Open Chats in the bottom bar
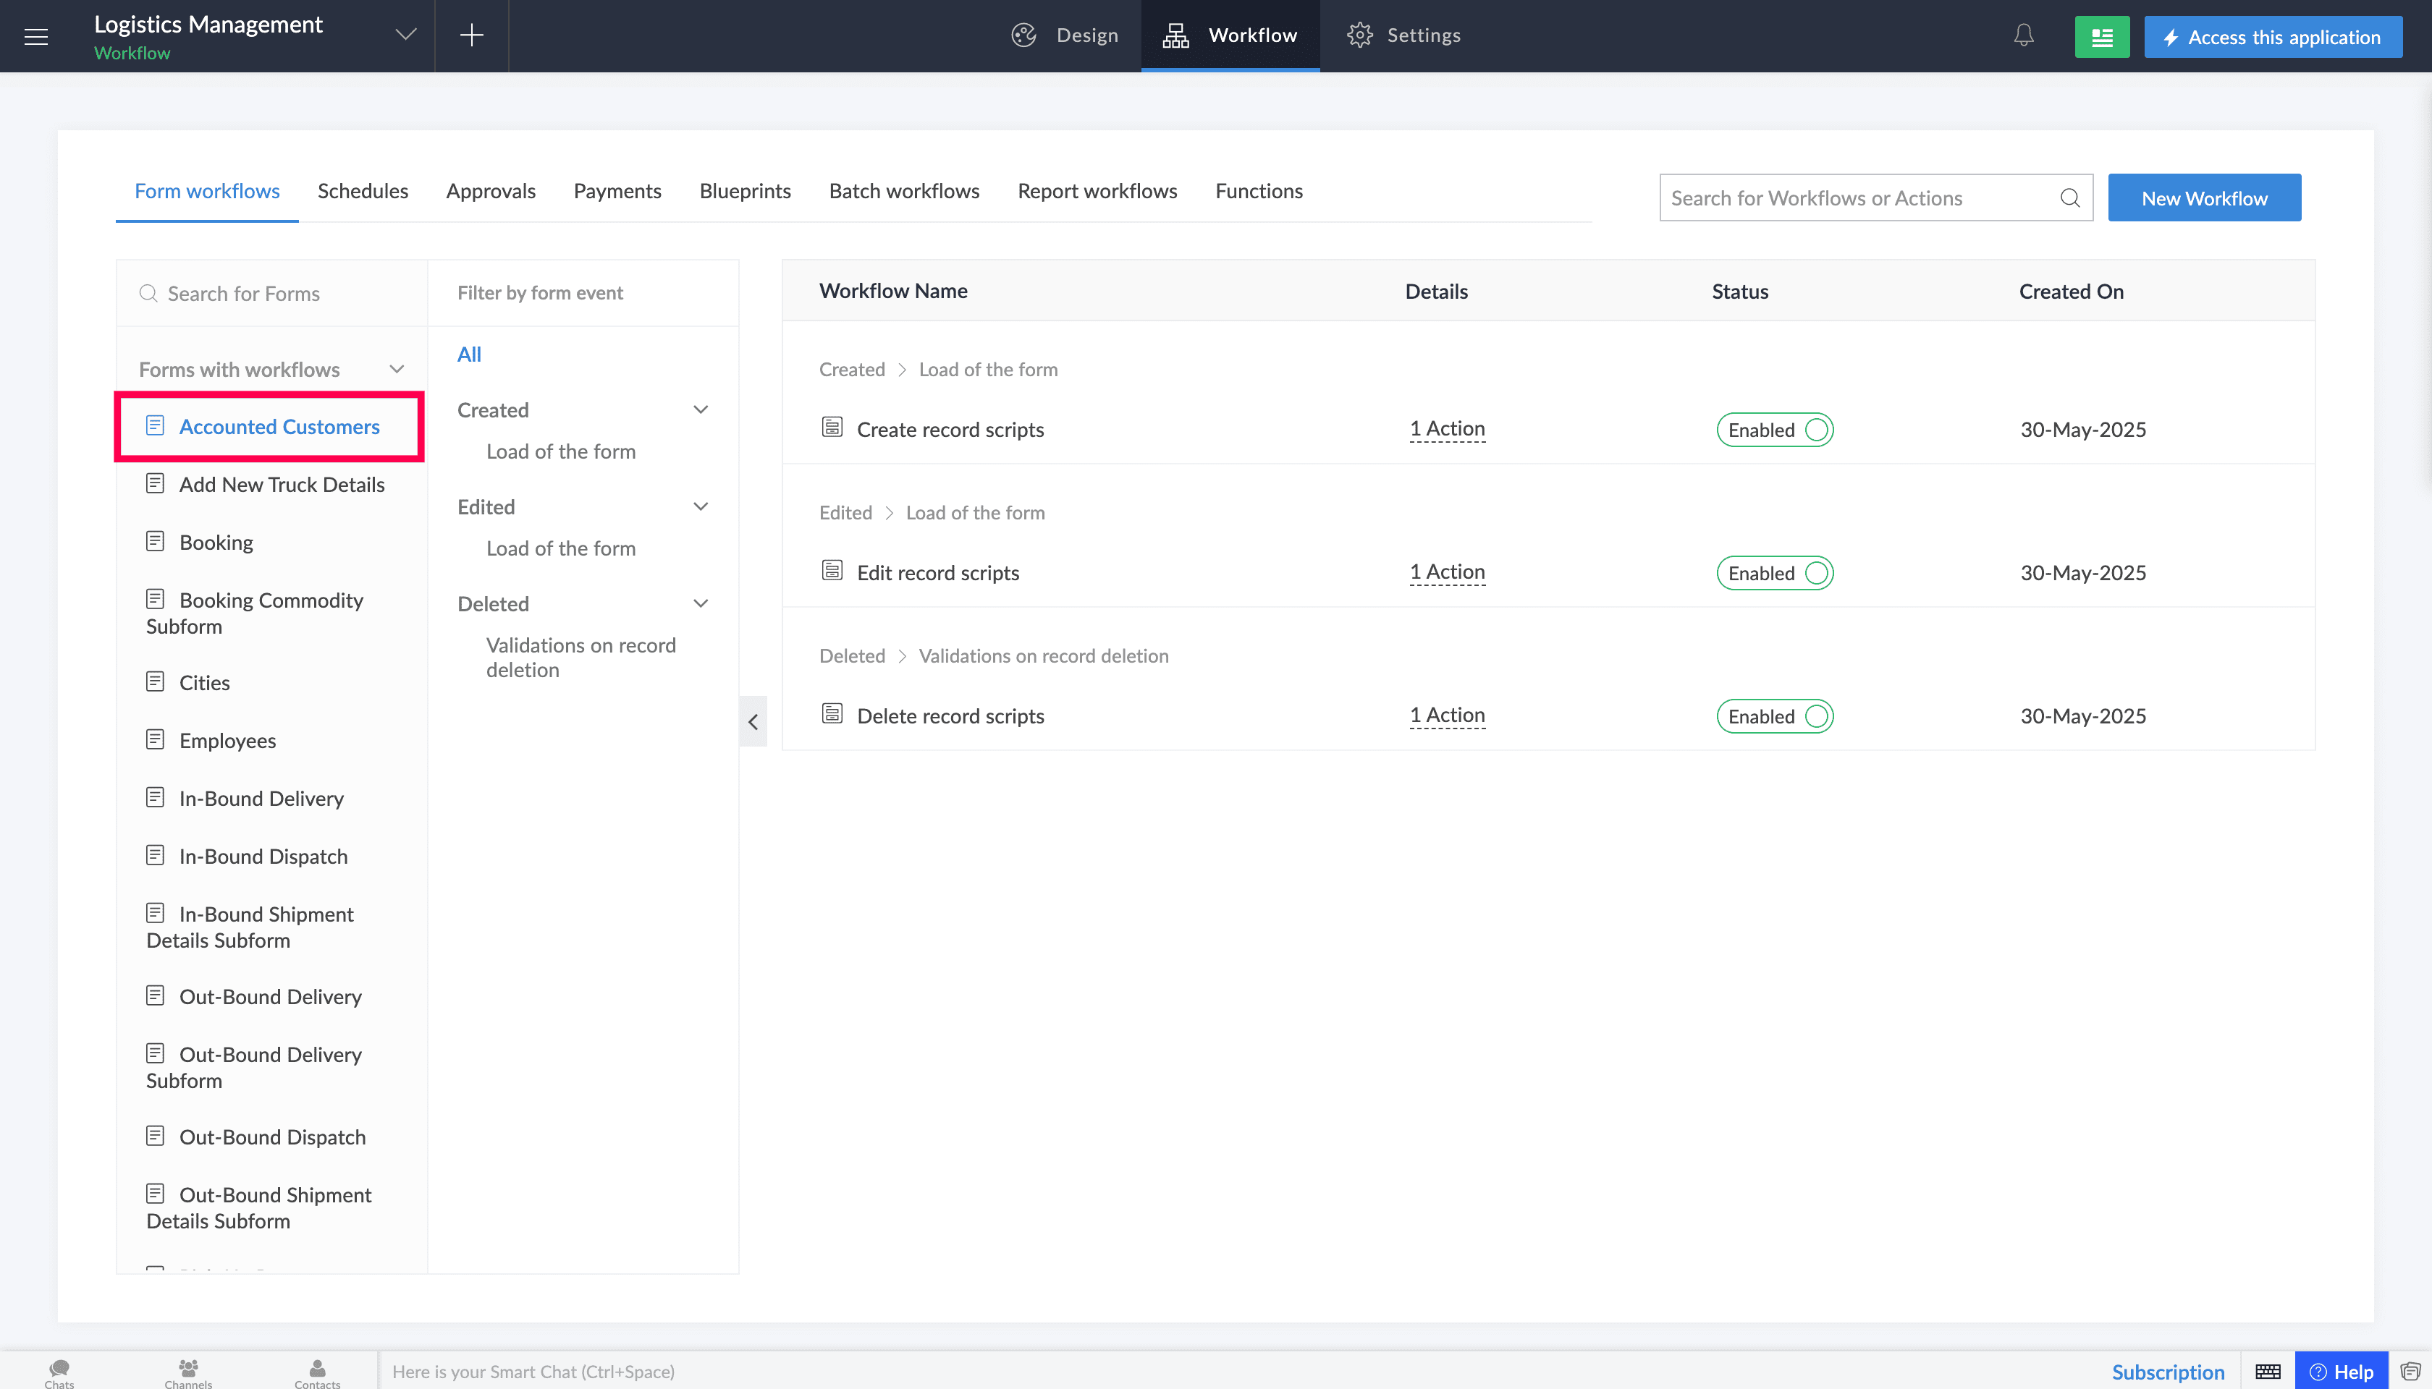This screenshot has width=2432, height=1389. tap(59, 1374)
